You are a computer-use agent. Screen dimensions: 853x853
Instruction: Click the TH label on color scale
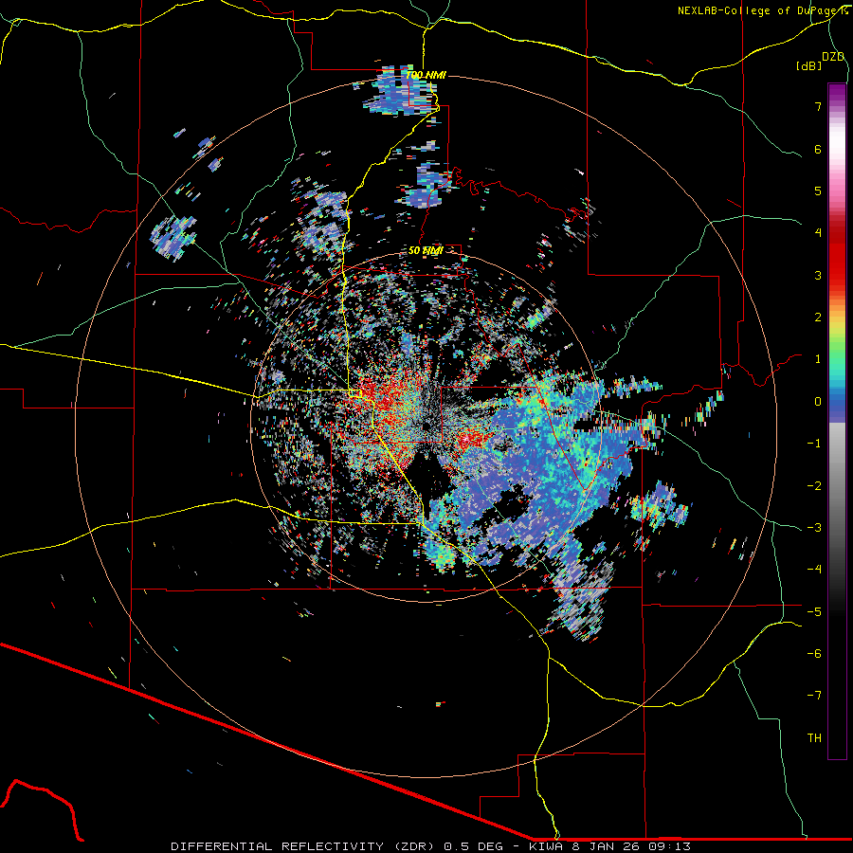(x=814, y=737)
